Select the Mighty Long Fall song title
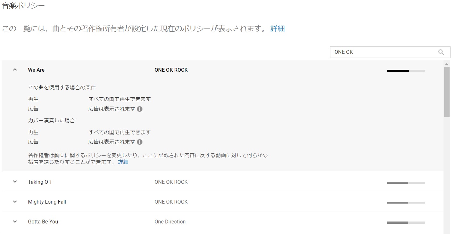The image size is (456, 234). (47, 202)
